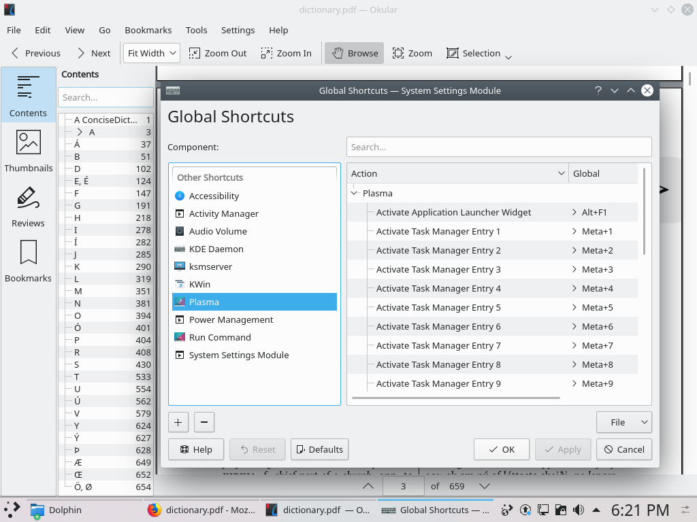Expand Activate Application Launcher Widget shortcut Alt+F1
Viewport: 697px width, 522px height.
(x=574, y=212)
